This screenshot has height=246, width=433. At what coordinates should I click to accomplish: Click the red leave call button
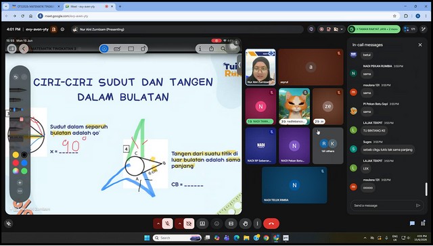click(x=271, y=224)
